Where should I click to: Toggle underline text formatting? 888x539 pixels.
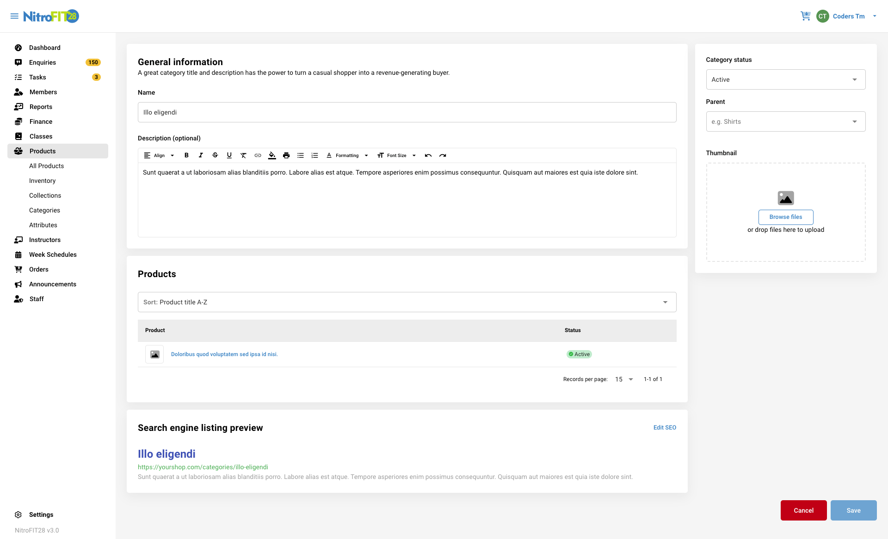pos(229,156)
